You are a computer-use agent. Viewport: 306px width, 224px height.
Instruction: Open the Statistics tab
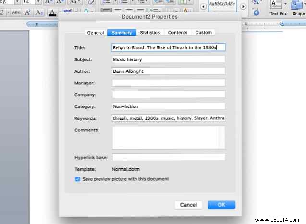coord(150,33)
